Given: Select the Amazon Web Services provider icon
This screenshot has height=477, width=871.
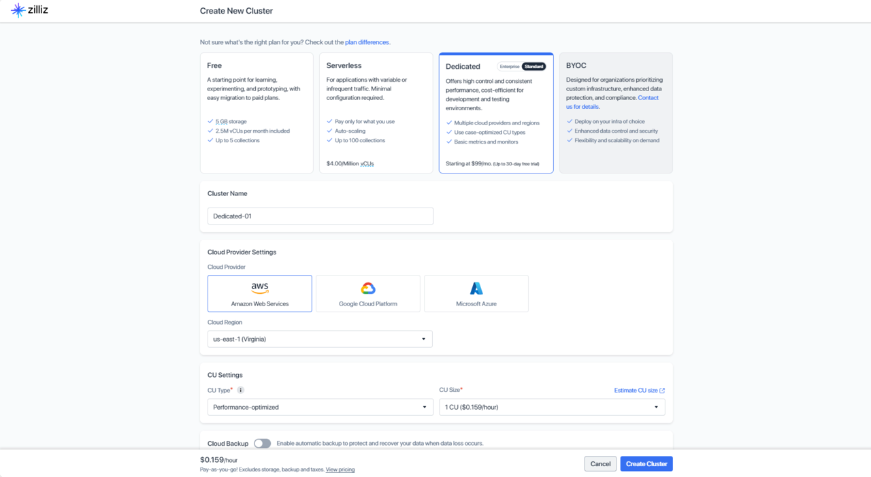Looking at the screenshot, I should 259,288.
